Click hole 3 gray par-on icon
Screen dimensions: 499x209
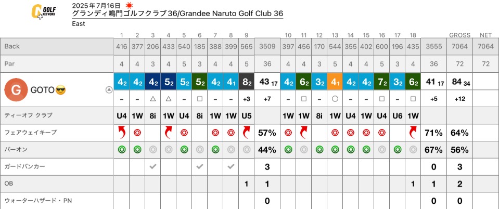click(x=153, y=150)
